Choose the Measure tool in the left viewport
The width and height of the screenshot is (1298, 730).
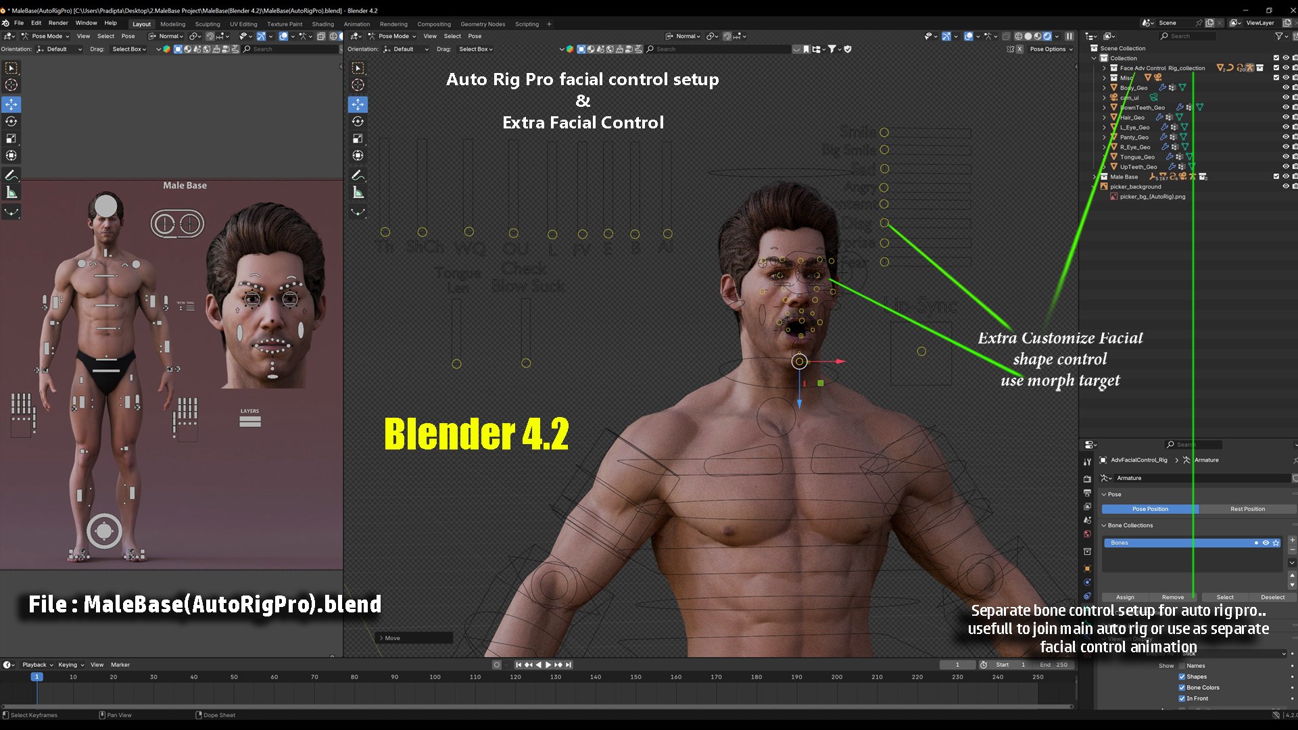point(11,193)
